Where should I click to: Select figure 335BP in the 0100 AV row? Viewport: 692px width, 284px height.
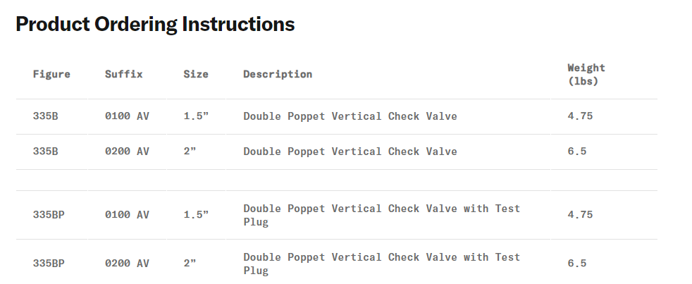point(49,215)
